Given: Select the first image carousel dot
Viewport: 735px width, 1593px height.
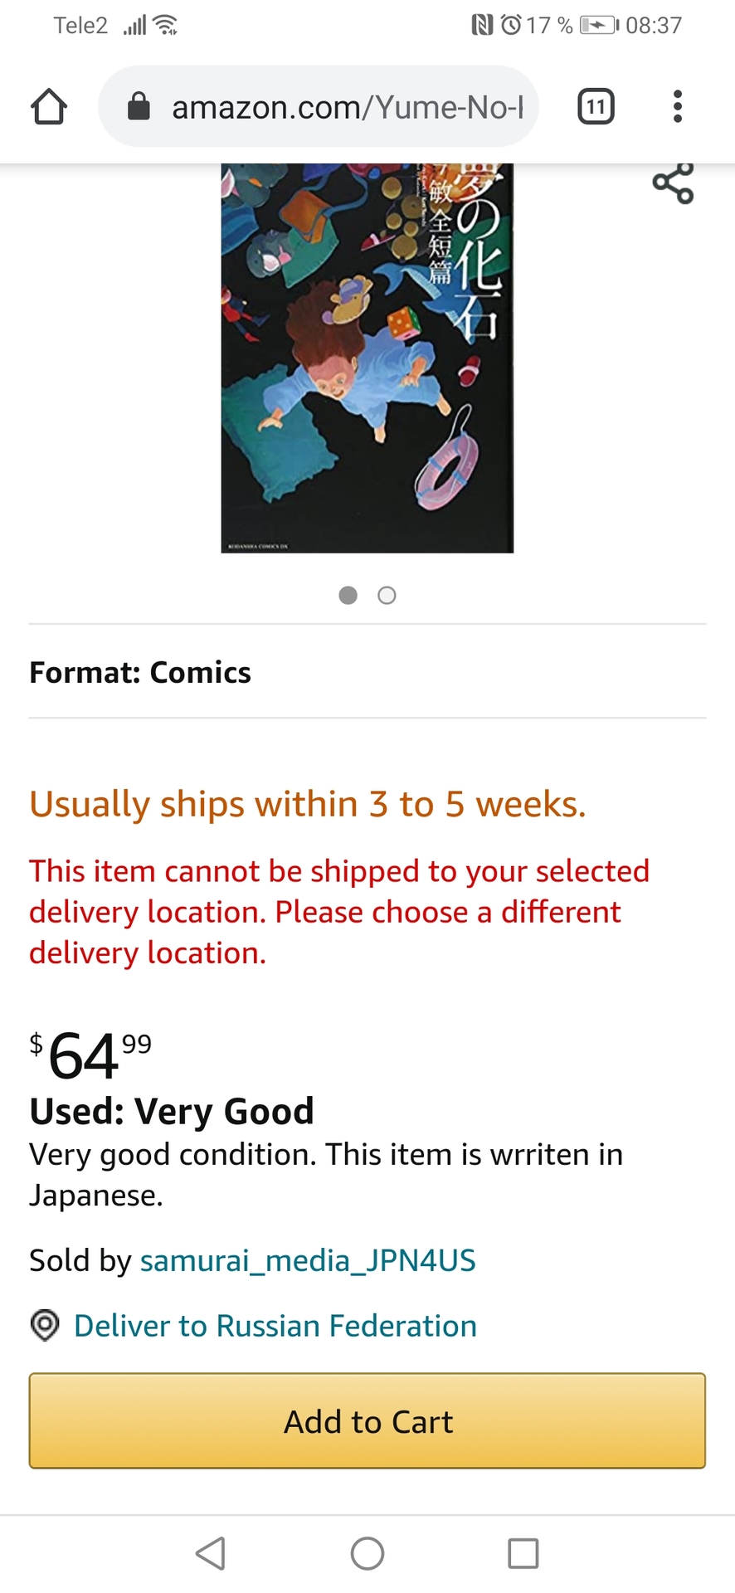Looking at the screenshot, I should point(348,595).
